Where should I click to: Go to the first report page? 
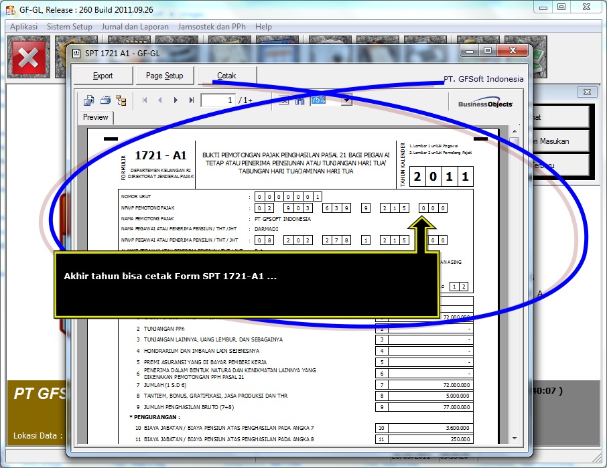coord(145,100)
